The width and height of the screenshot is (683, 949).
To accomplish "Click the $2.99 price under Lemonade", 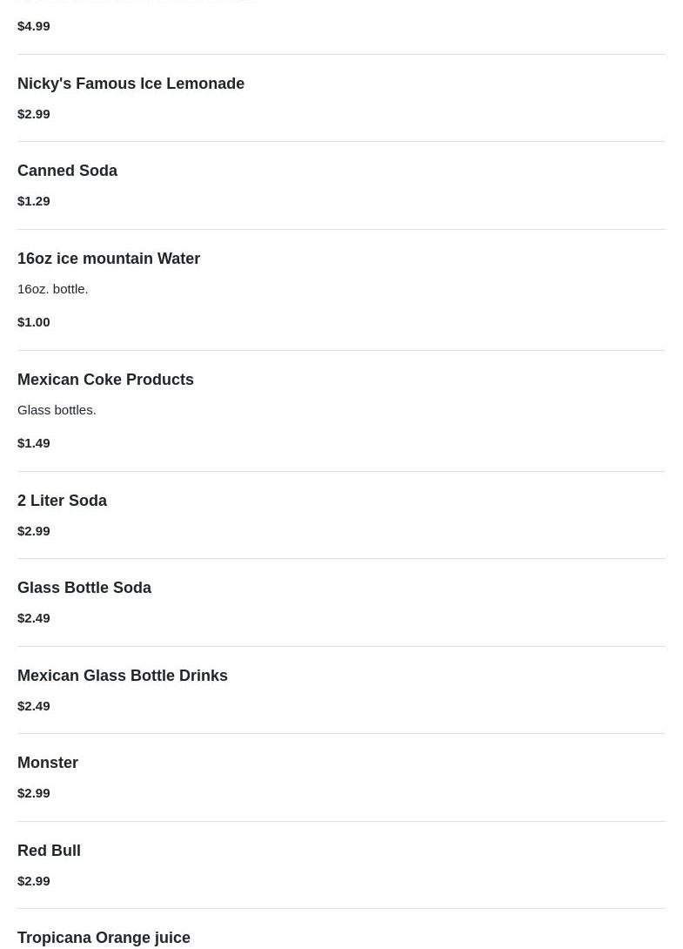I will 34,114.
